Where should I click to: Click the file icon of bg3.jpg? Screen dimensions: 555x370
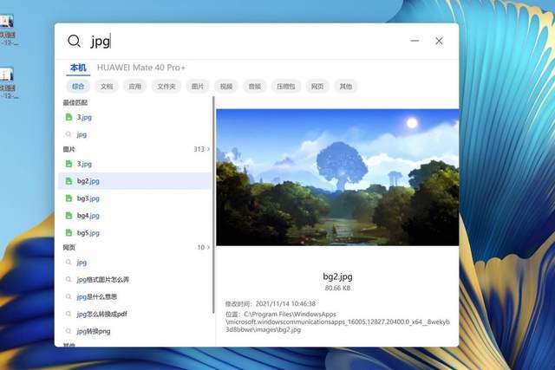point(69,198)
